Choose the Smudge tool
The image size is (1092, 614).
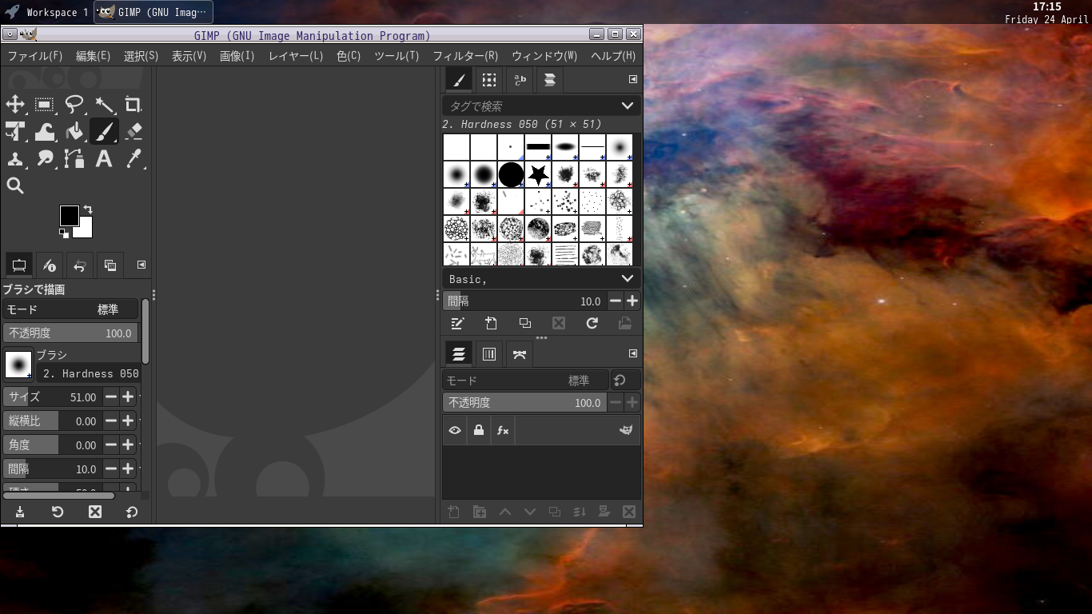point(45,159)
